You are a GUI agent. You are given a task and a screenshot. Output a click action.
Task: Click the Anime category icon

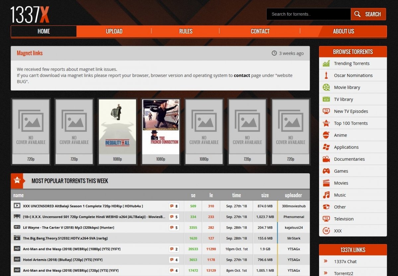point(326,135)
